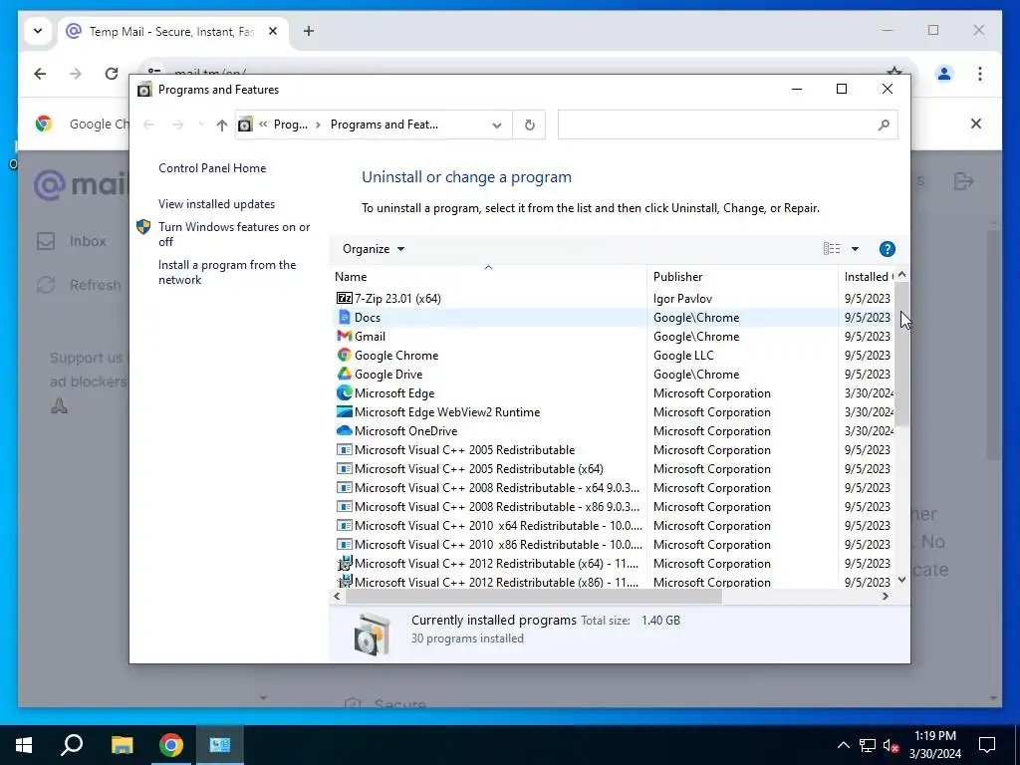Click the view options icon in toolbar
This screenshot has width=1020, height=765.
click(x=832, y=249)
